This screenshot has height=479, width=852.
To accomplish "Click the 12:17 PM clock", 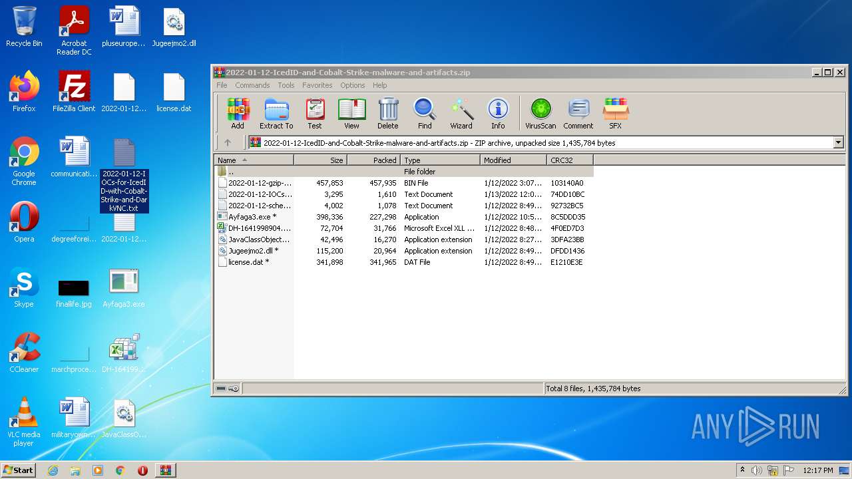I will (818, 470).
